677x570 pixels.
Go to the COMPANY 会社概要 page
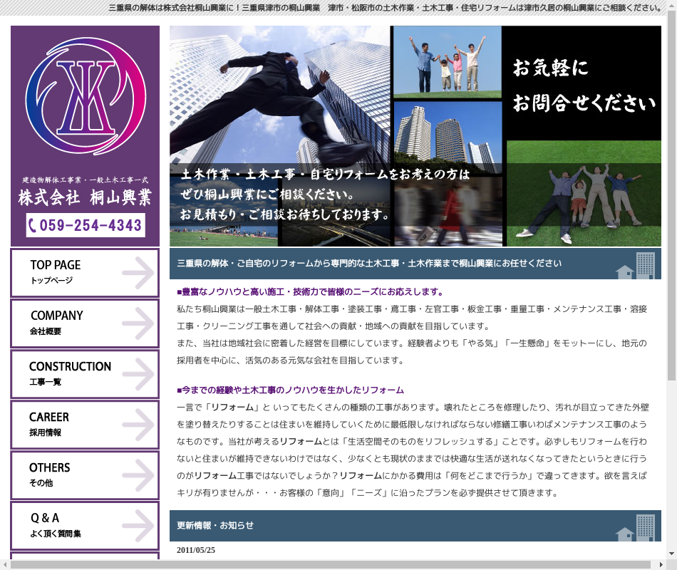pos(85,323)
